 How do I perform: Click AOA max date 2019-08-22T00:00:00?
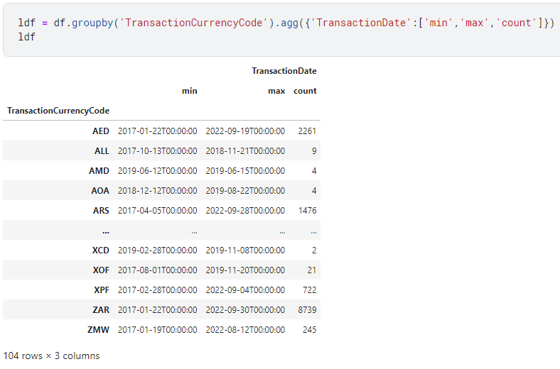245,191
